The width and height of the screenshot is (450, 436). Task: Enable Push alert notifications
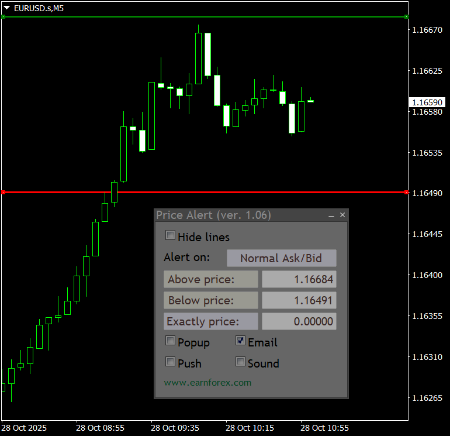171,362
